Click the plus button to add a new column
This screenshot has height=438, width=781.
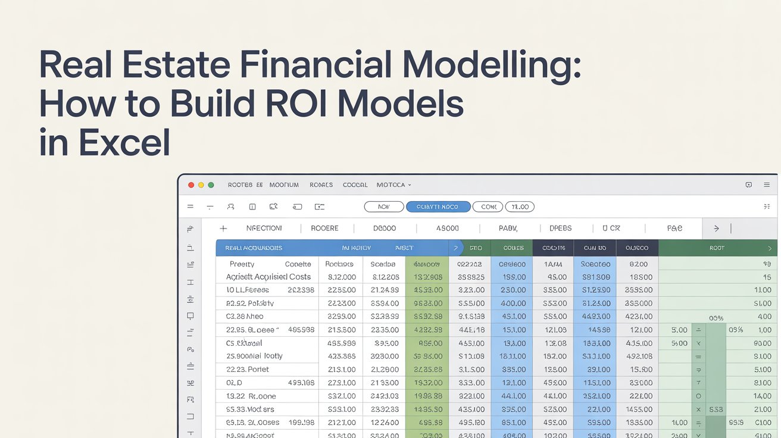pos(223,228)
